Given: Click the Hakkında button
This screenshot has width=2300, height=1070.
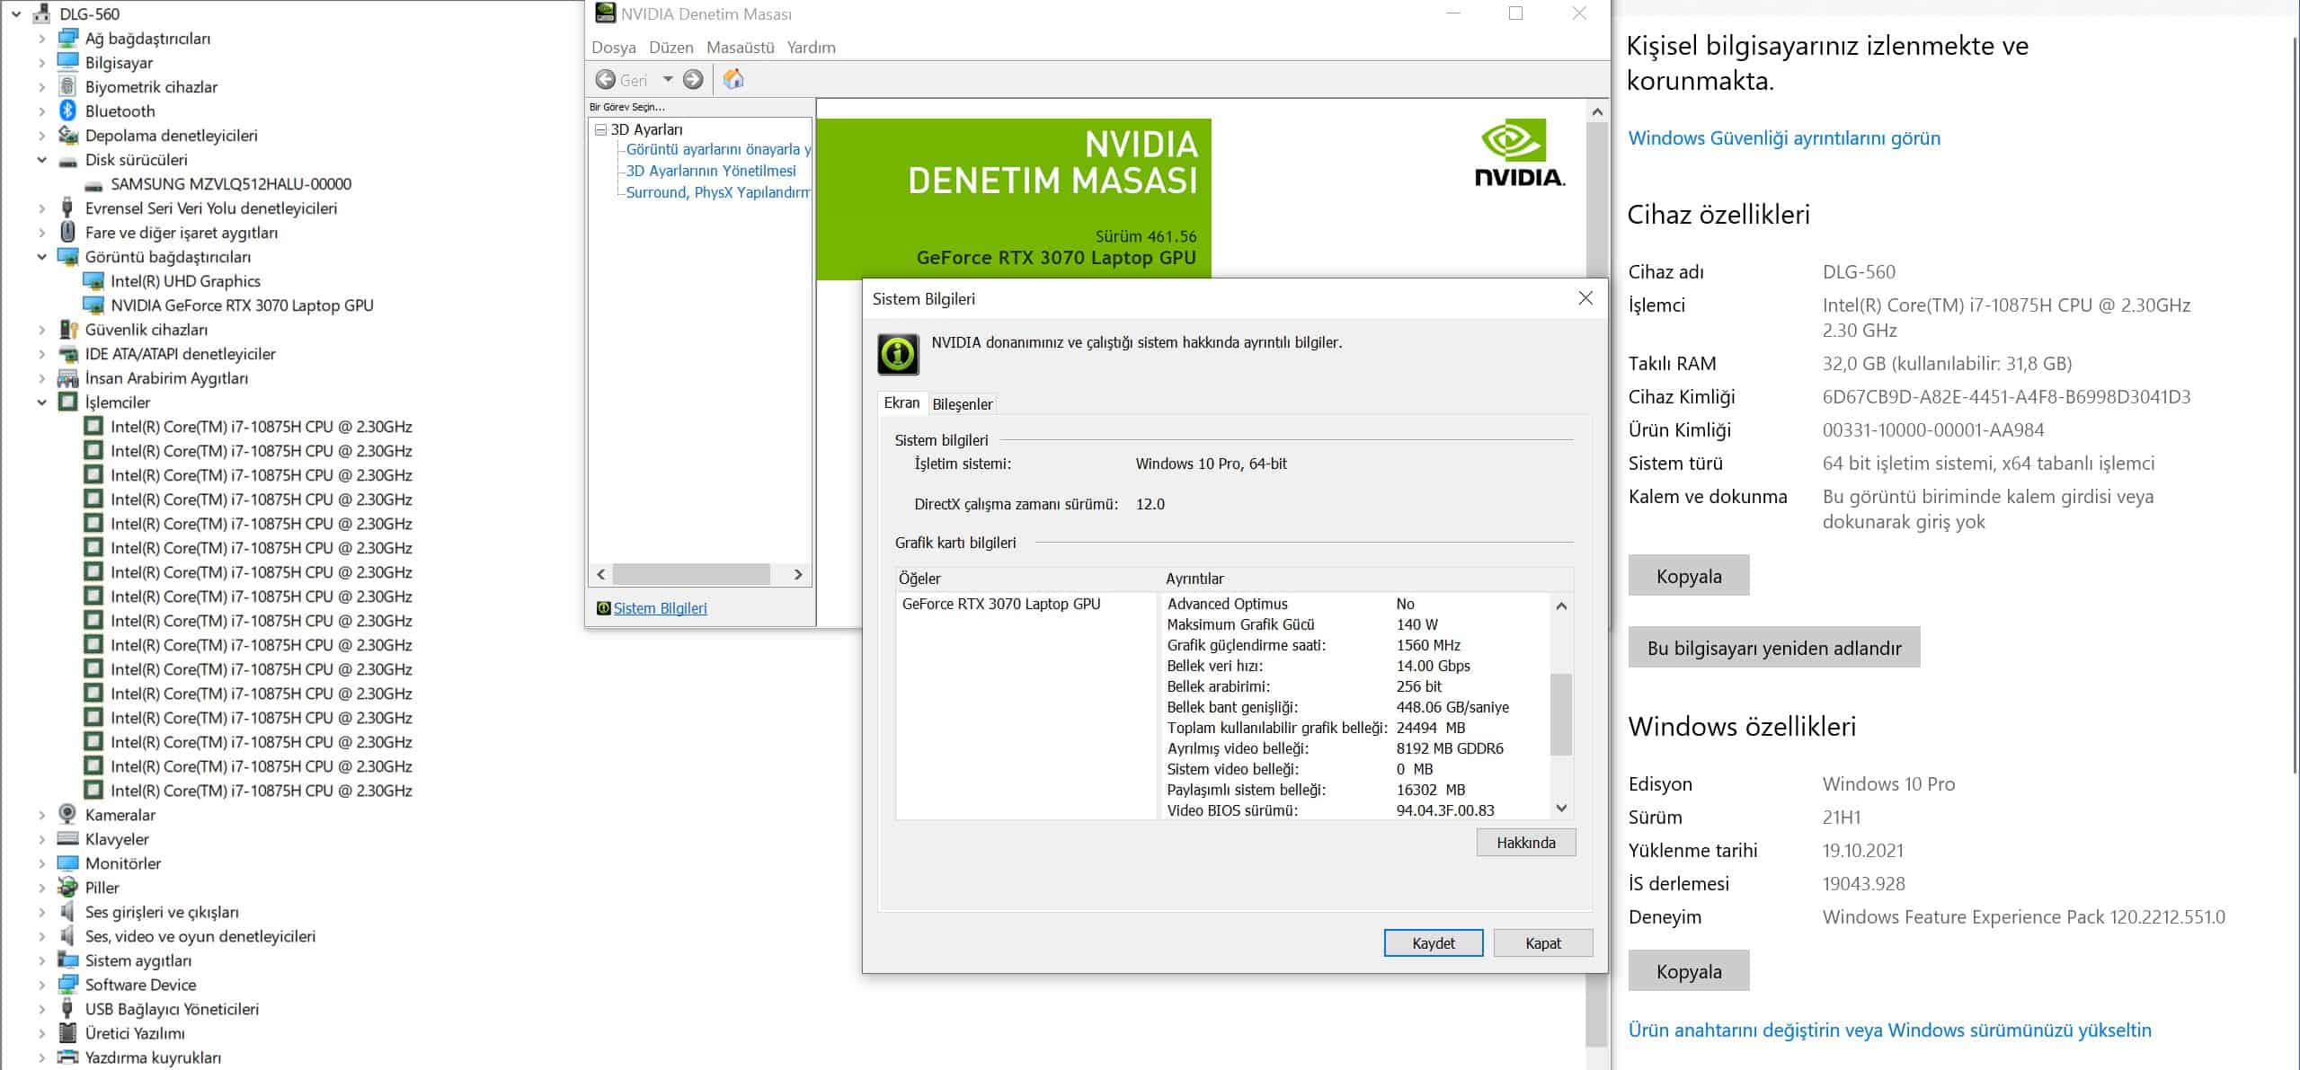Looking at the screenshot, I should pyautogui.click(x=1525, y=842).
